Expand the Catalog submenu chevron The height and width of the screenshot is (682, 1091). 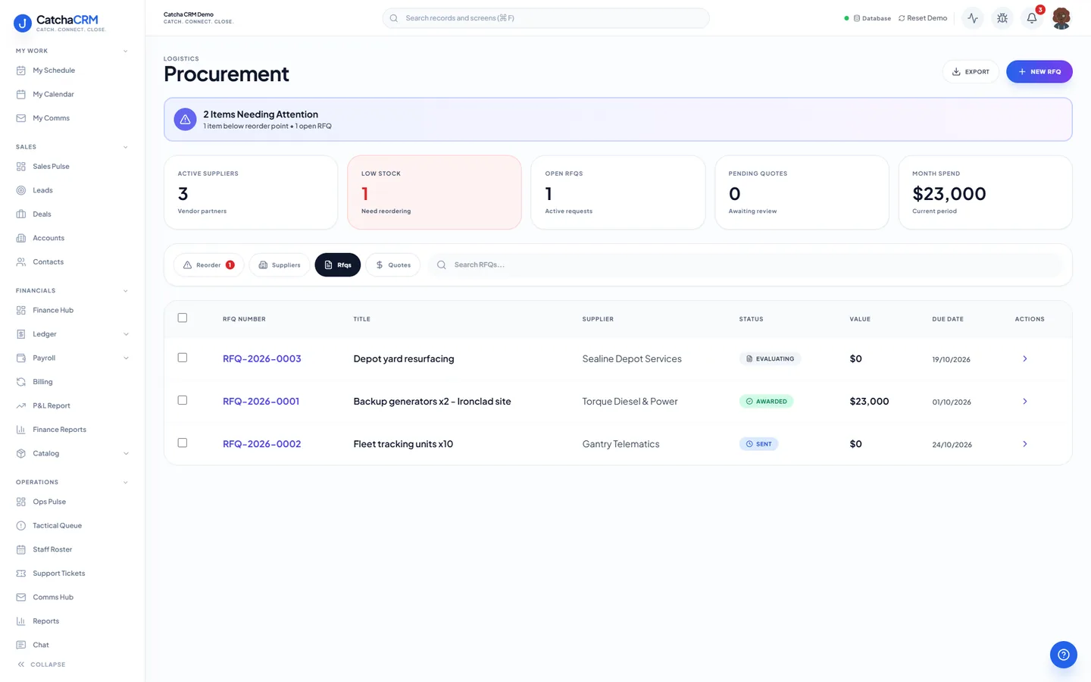[x=126, y=454]
